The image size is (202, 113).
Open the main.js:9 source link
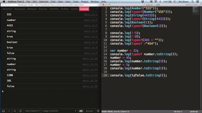pos(91,53)
